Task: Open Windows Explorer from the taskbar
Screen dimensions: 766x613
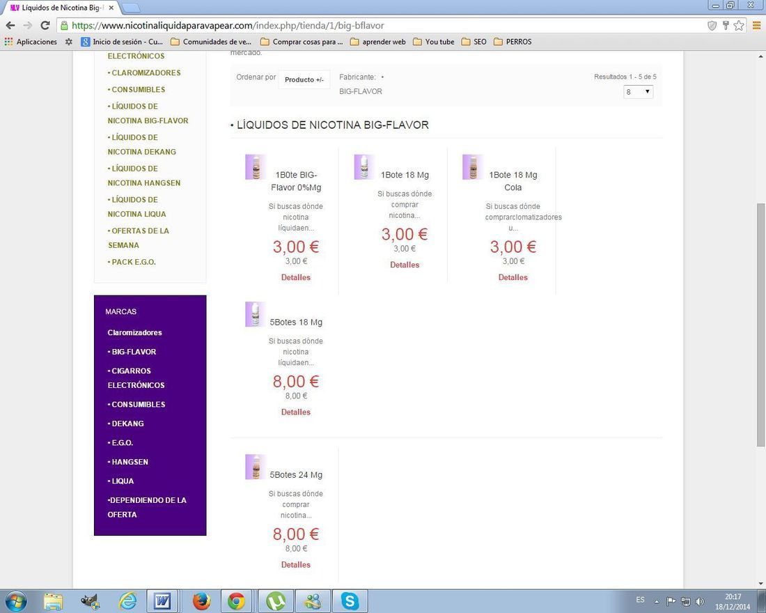Action: (53, 601)
